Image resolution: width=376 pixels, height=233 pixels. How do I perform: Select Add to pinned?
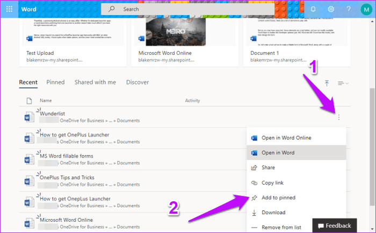297,197
